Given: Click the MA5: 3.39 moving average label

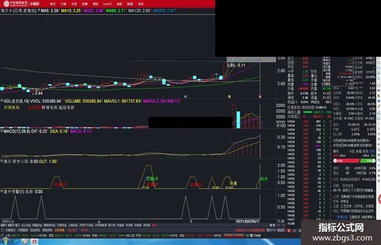Looking at the screenshot, I should [50, 11].
